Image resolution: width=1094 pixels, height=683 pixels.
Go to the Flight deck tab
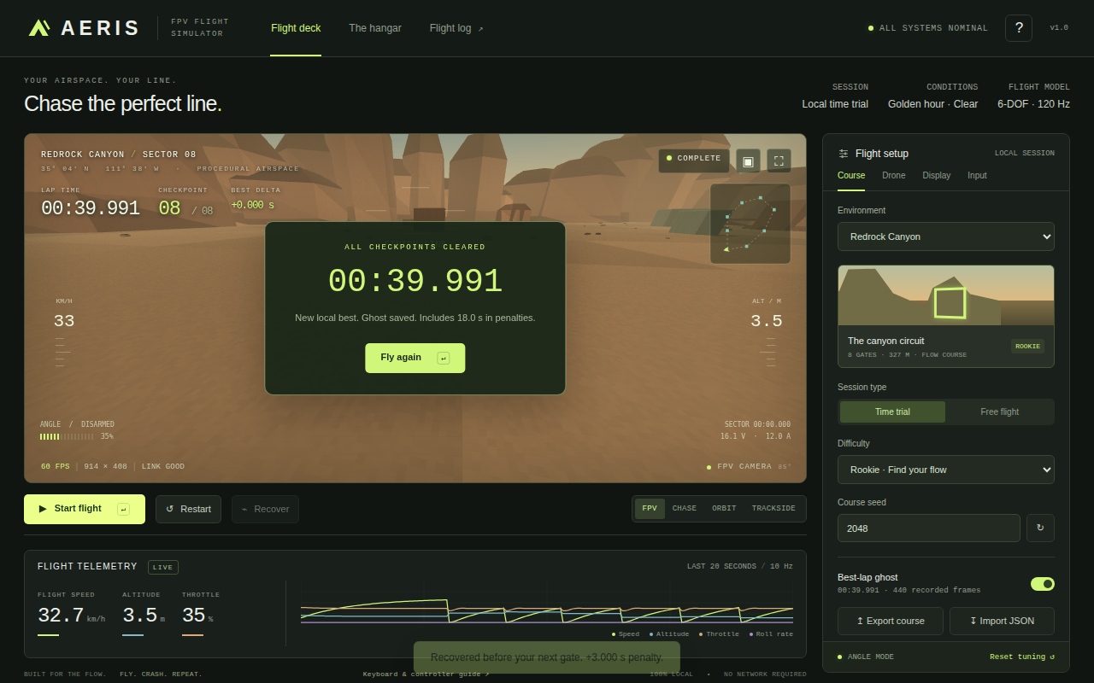(x=296, y=28)
